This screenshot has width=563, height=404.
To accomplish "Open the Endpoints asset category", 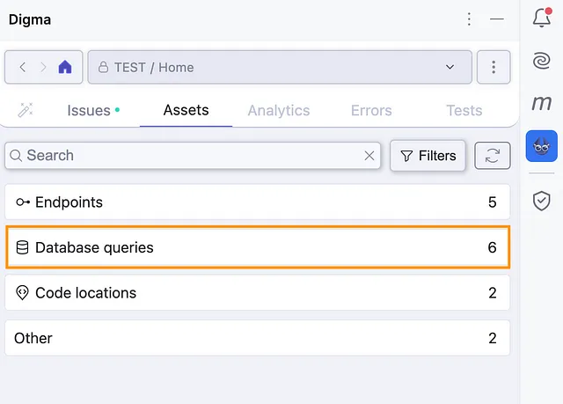I will point(258,202).
